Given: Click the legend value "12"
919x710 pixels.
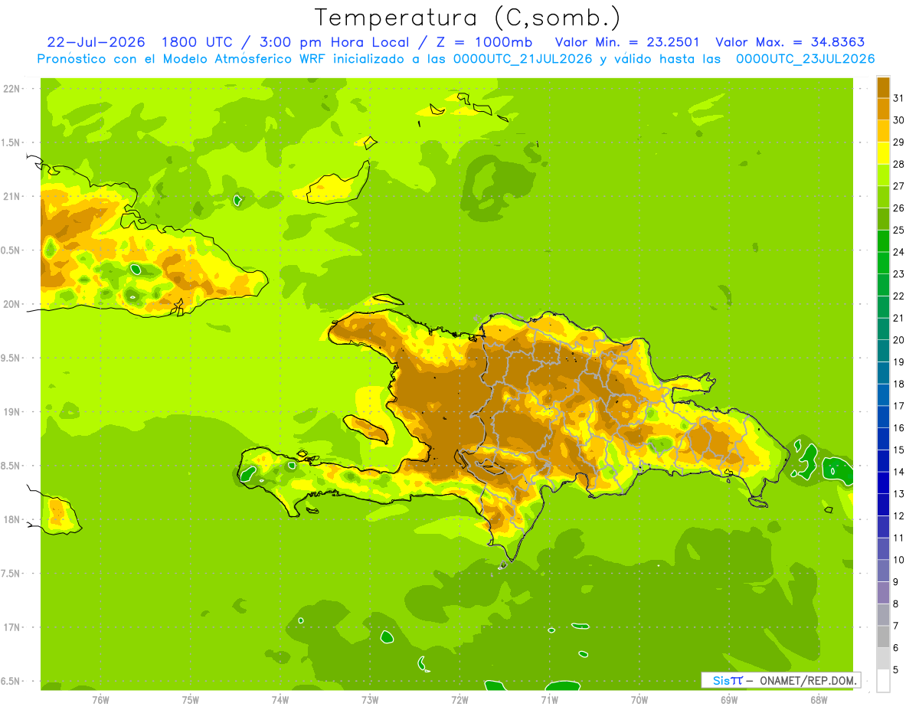Looking at the screenshot, I should [x=899, y=516].
